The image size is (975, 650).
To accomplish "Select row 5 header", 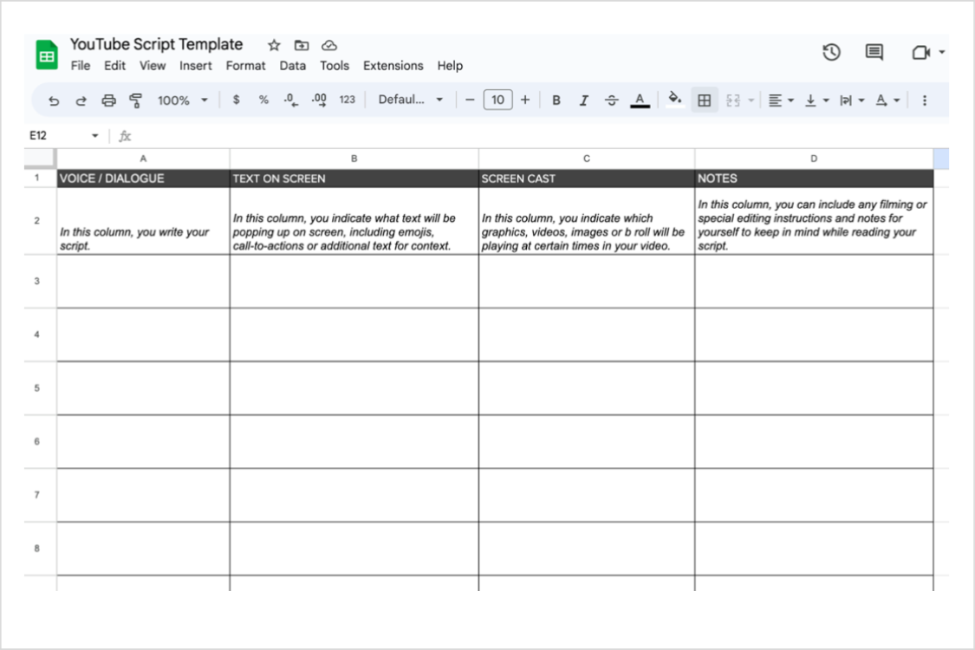I will tap(37, 388).
